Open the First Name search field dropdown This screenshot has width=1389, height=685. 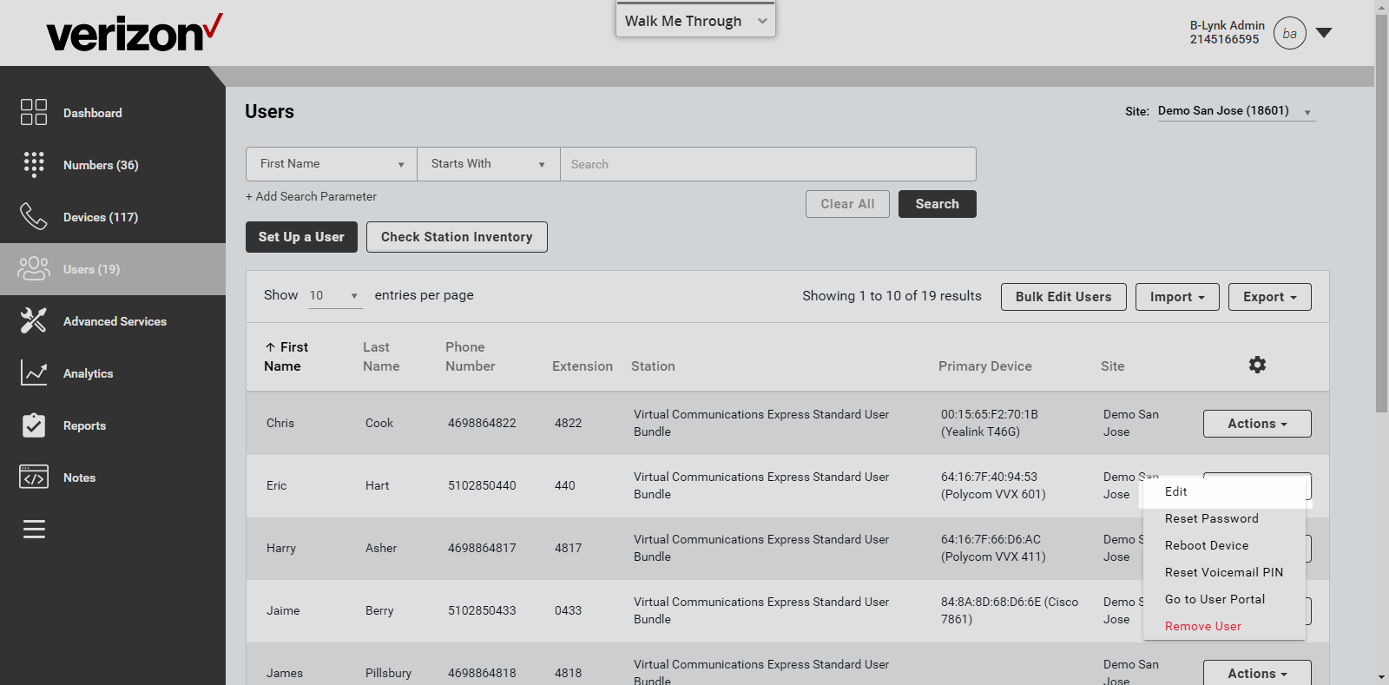coord(332,164)
